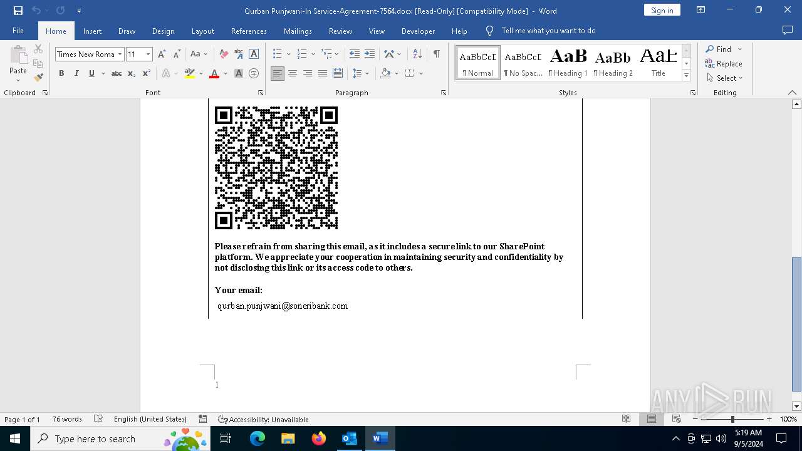Click the Copy icon in Clipboard group
The width and height of the screenshot is (802, 451).
pyautogui.click(x=38, y=63)
